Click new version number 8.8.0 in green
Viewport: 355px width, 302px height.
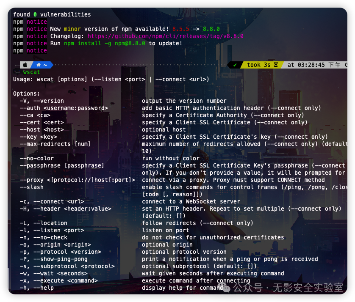tap(211, 29)
